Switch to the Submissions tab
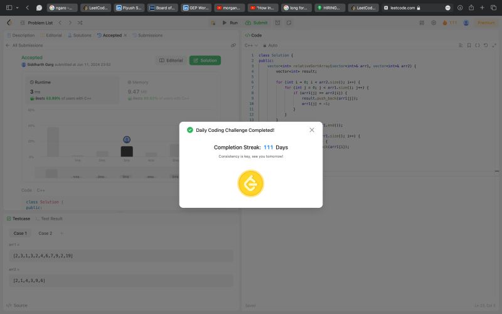 point(147,35)
